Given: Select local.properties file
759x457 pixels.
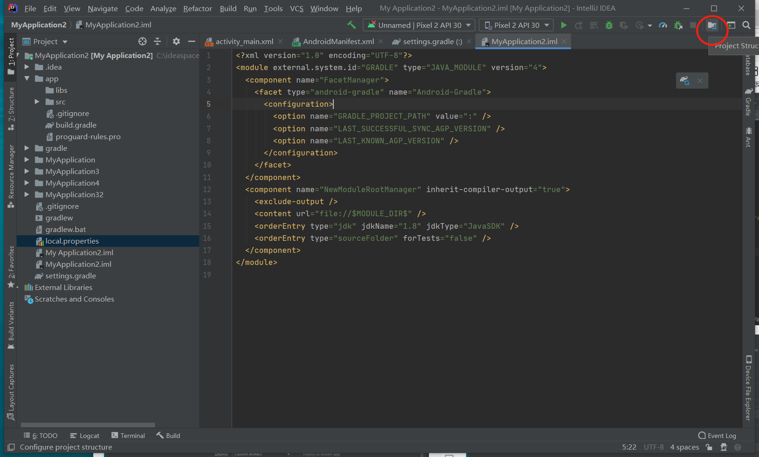Looking at the screenshot, I should point(72,241).
